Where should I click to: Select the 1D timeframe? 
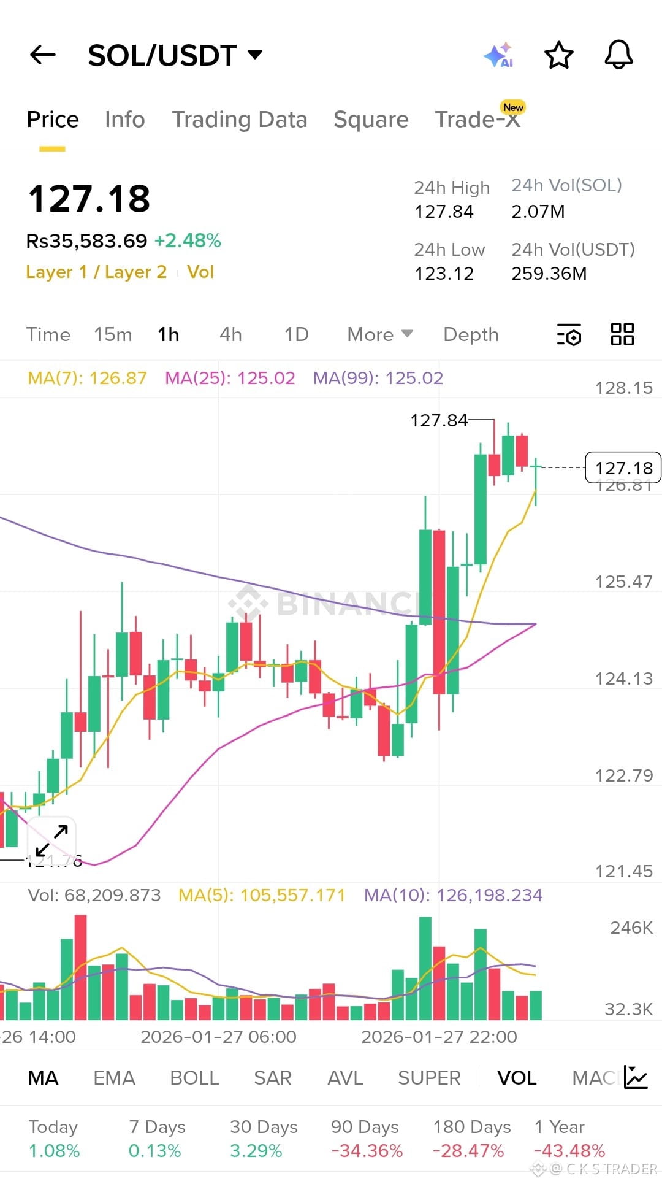click(x=297, y=334)
